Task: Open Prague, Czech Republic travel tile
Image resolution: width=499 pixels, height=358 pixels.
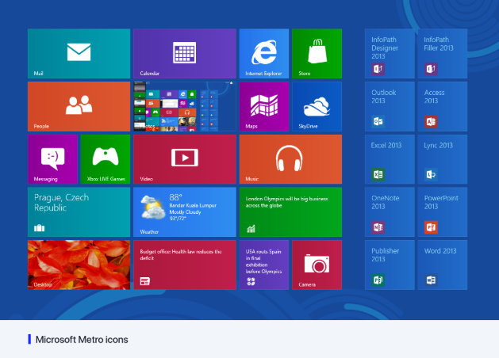Action: coord(79,212)
